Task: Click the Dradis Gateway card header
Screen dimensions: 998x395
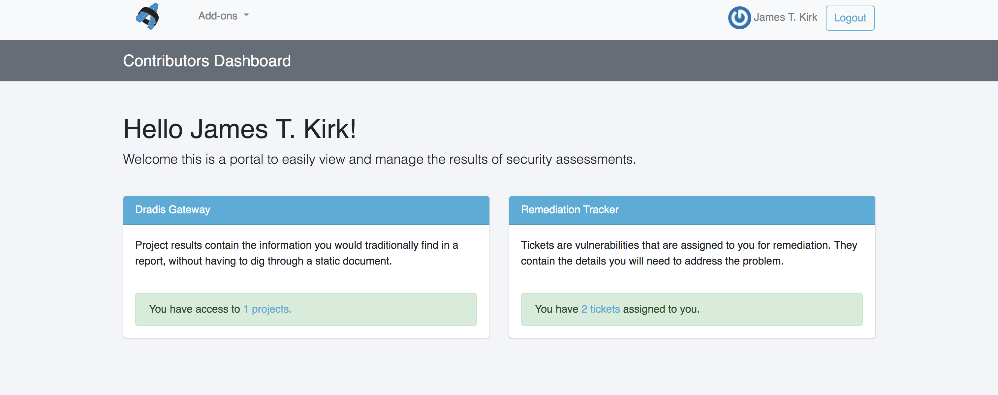Action: (306, 210)
